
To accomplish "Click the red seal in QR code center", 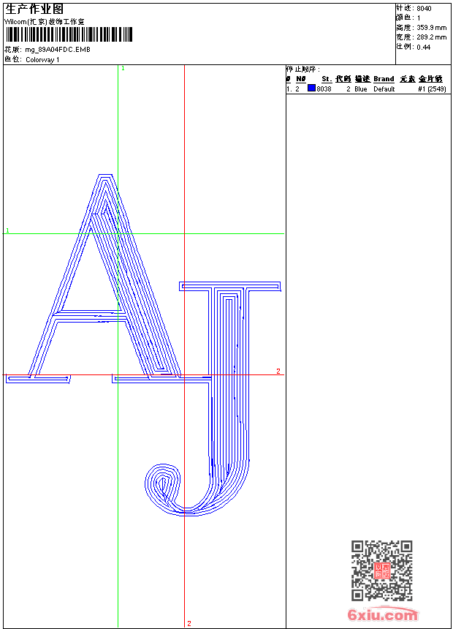I will (381, 570).
